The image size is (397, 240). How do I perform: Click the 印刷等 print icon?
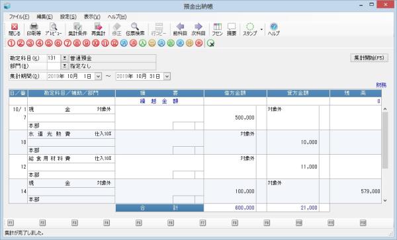tap(34, 29)
